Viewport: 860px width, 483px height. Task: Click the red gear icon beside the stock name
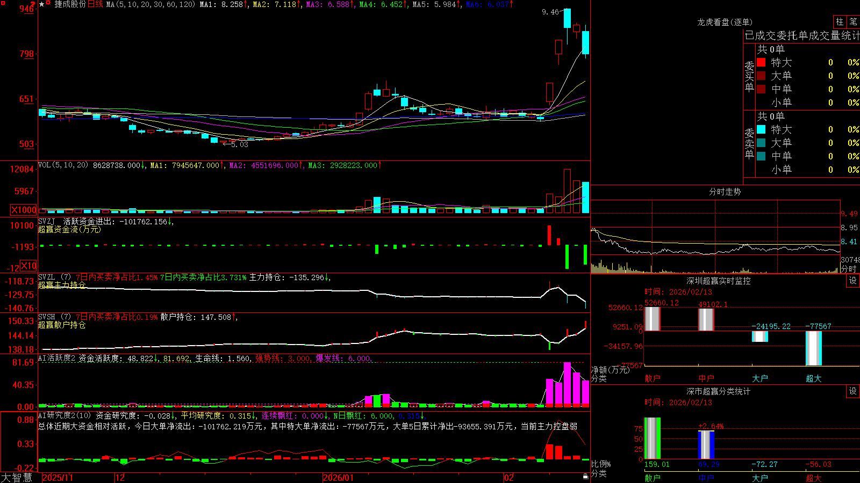(48, 3)
